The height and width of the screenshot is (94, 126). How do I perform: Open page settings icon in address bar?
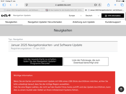click(27, 5)
